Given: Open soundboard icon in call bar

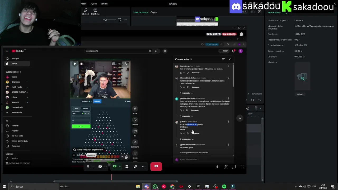Looking at the screenshot, I should tap(135, 167).
